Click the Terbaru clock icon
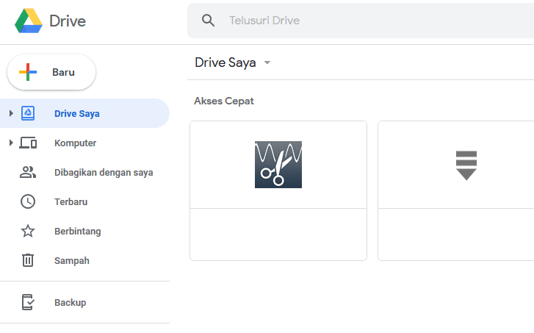 [x=28, y=201]
